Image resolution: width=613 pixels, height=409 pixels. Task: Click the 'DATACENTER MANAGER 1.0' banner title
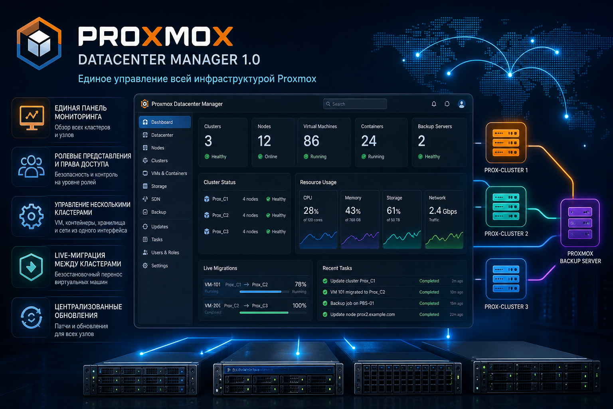coord(169,60)
